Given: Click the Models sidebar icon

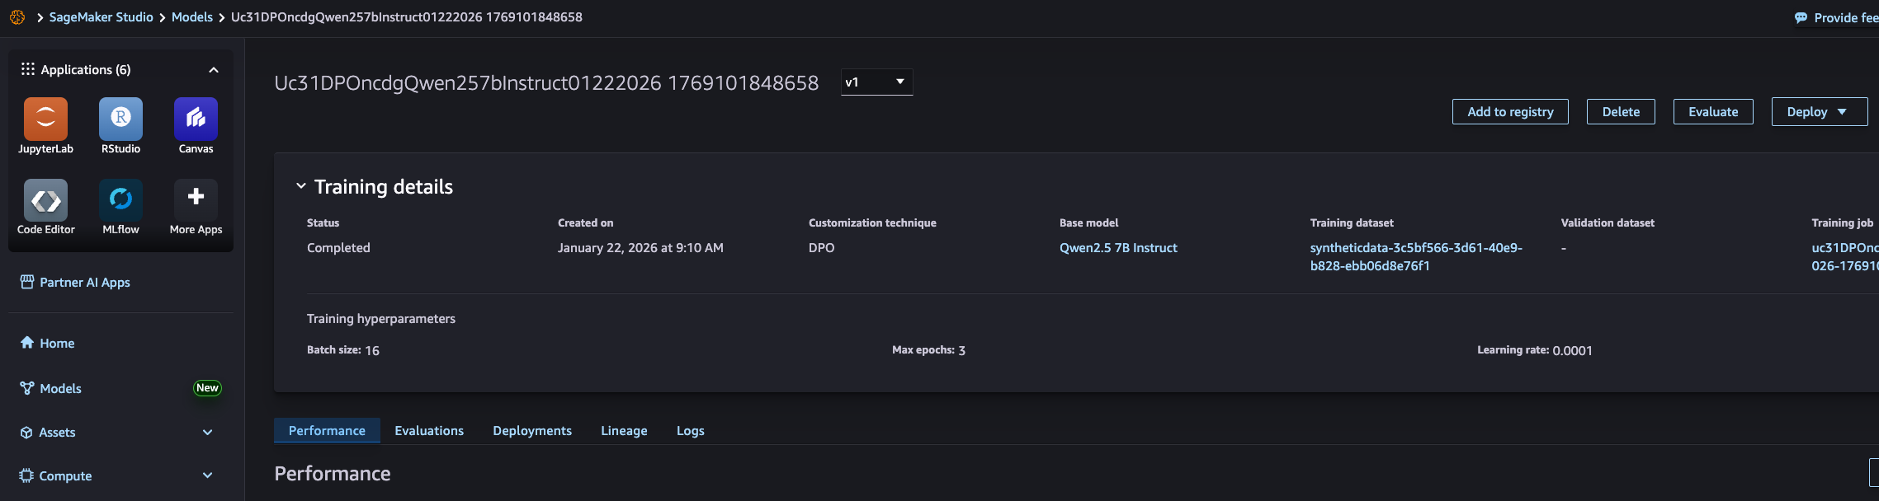Looking at the screenshot, I should pos(27,388).
